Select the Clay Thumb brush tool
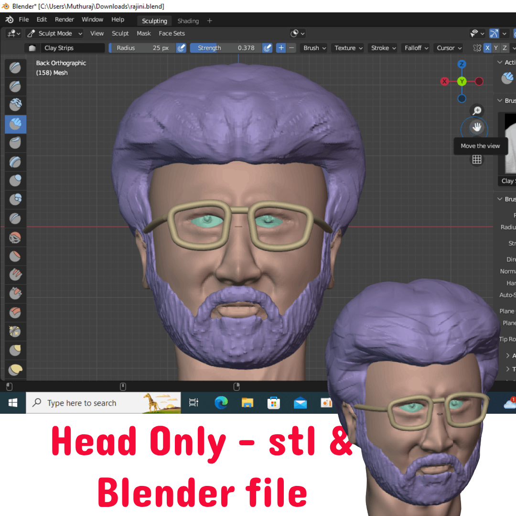Image resolution: width=516 pixels, height=516 pixels. click(x=15, y=143)
